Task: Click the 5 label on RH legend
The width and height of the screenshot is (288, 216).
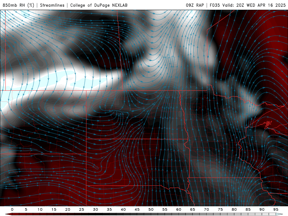Action: pyautogui.click(x=26, y=210)
